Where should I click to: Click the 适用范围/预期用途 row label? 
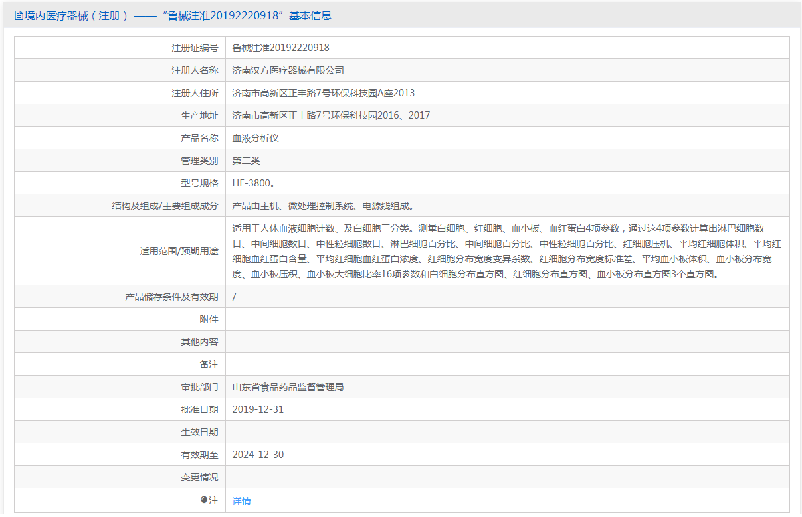click(179, 251)
